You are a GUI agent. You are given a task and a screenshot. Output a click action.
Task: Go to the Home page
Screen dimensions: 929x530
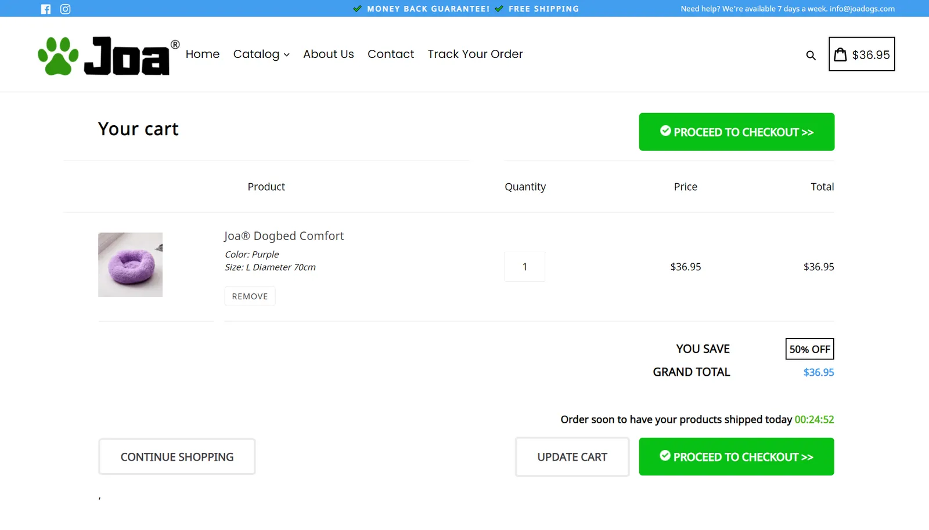point(203,54)
